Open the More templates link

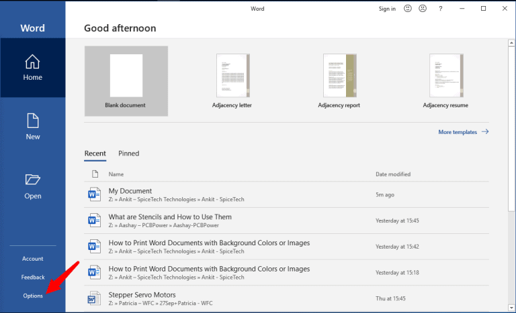458,132
